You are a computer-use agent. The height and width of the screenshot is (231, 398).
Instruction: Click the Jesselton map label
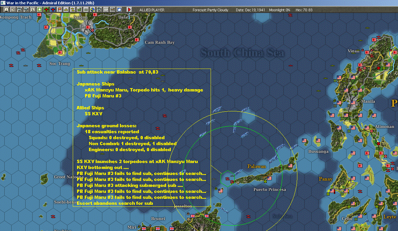(183, 206)
